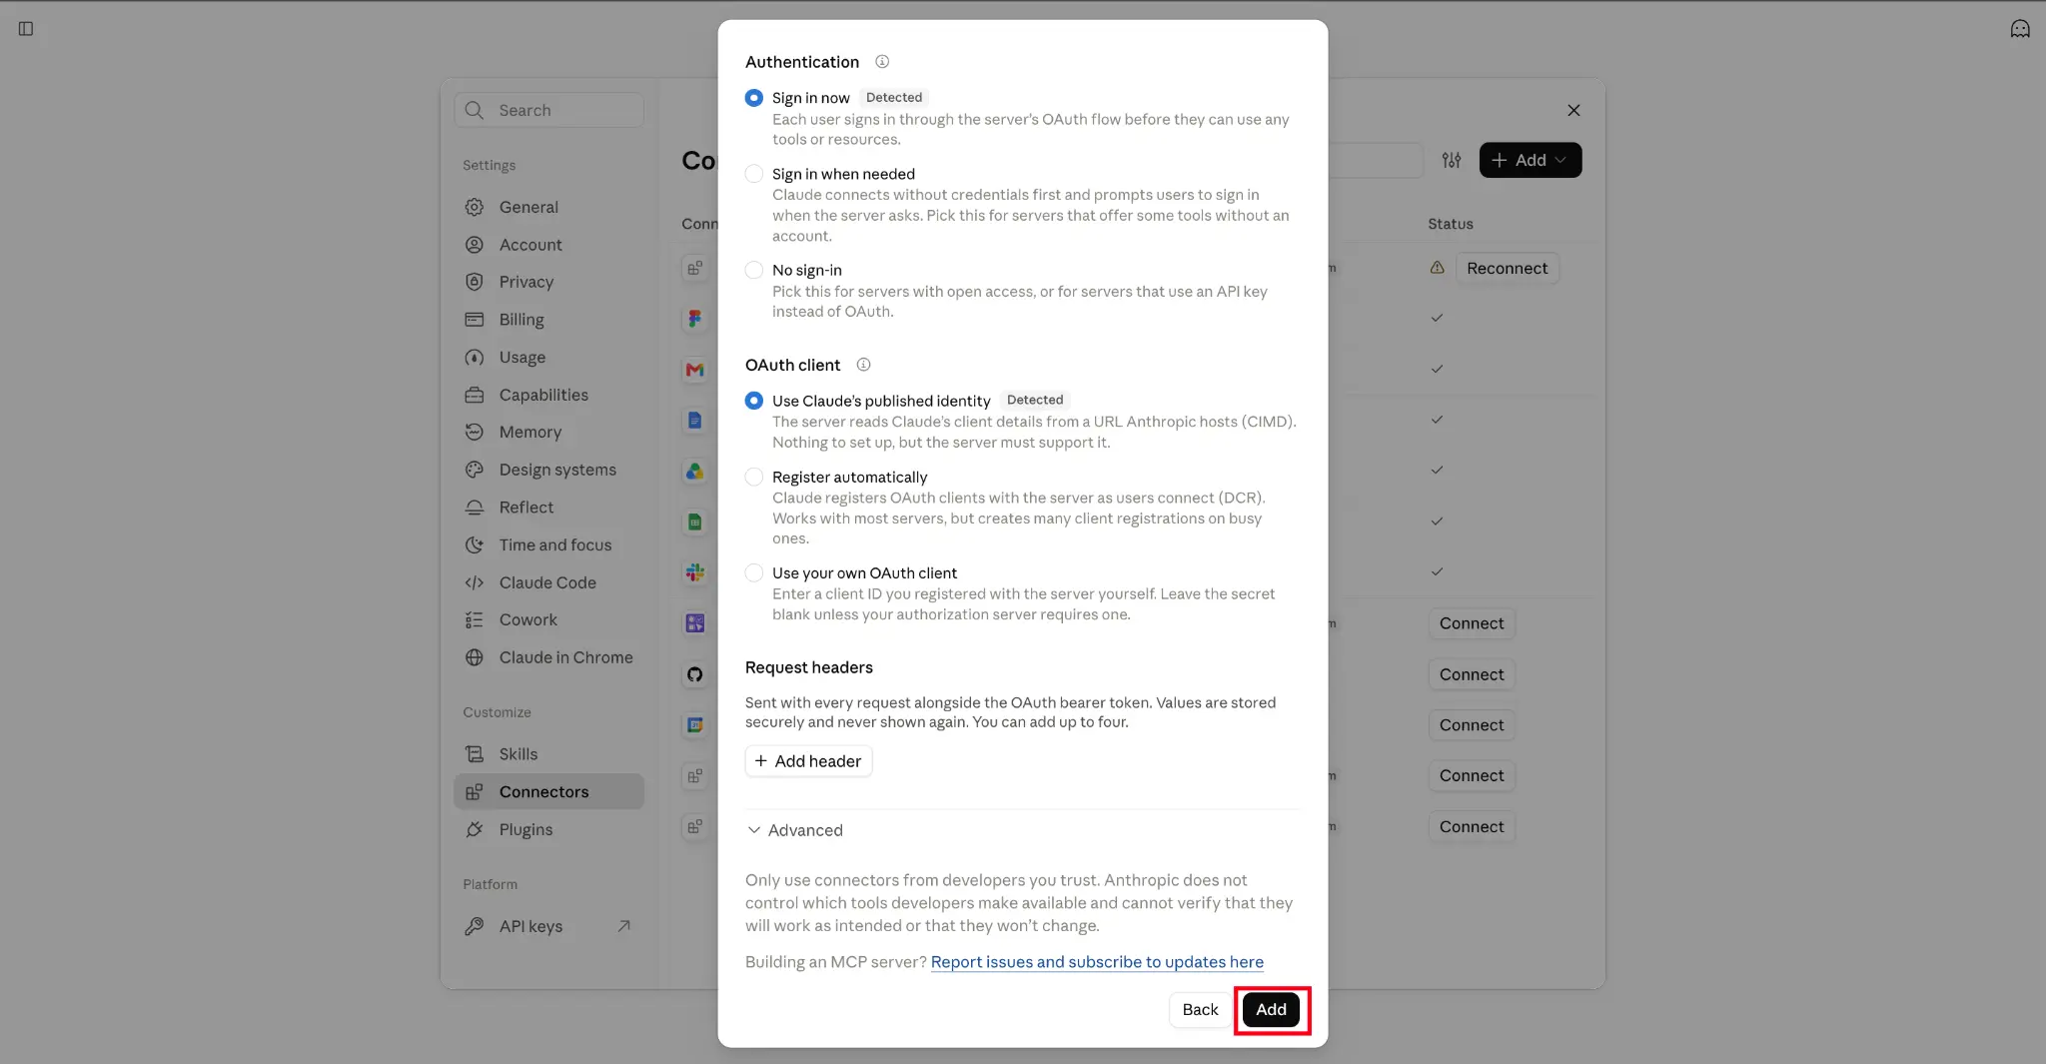Click the Google Sheets connector icon
The width and height of the screenshot is (2046, 1064).
(695, 522)
